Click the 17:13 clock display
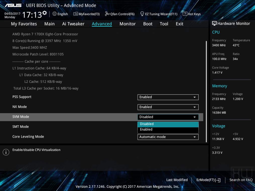This screenshot has height=191, width=255. tap(32, 15)
